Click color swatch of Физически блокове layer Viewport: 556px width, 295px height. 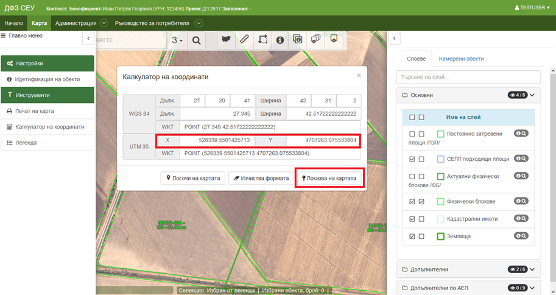[x=440, y=201]
